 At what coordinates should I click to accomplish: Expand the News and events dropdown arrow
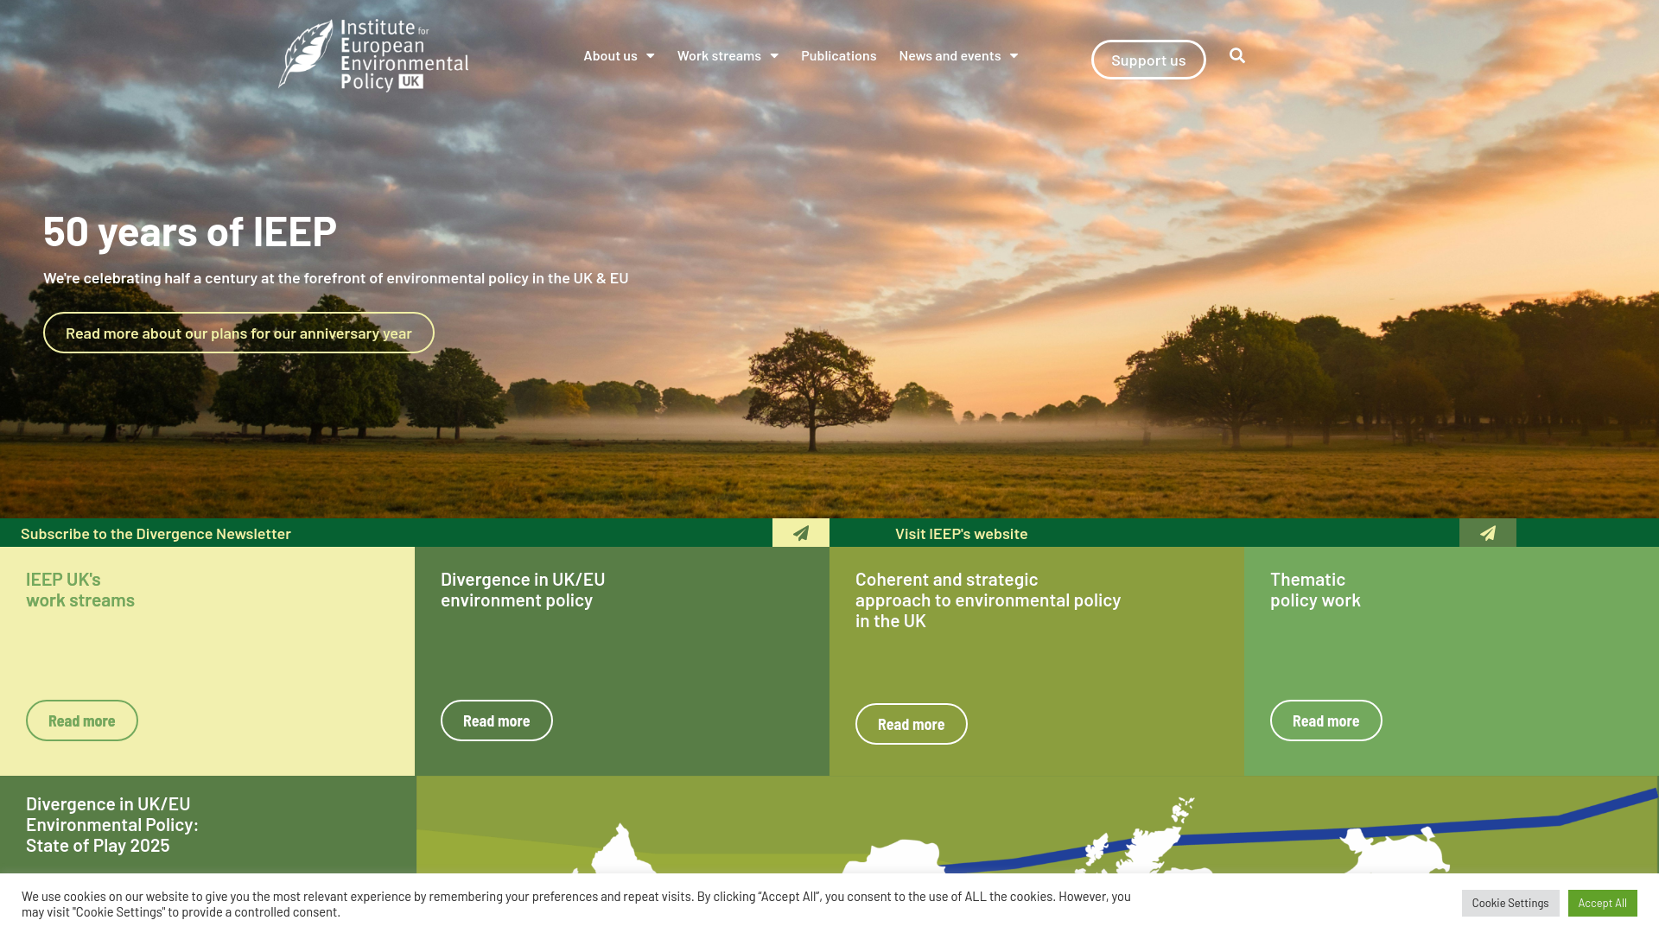tap(1014, 56)
